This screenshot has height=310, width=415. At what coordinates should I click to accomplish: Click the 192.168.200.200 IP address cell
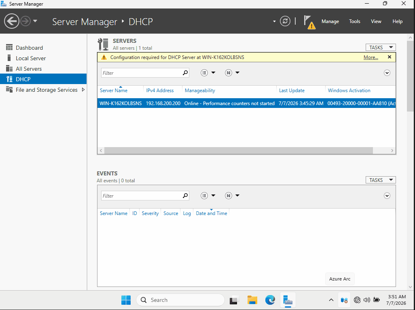tap(163, 103)
